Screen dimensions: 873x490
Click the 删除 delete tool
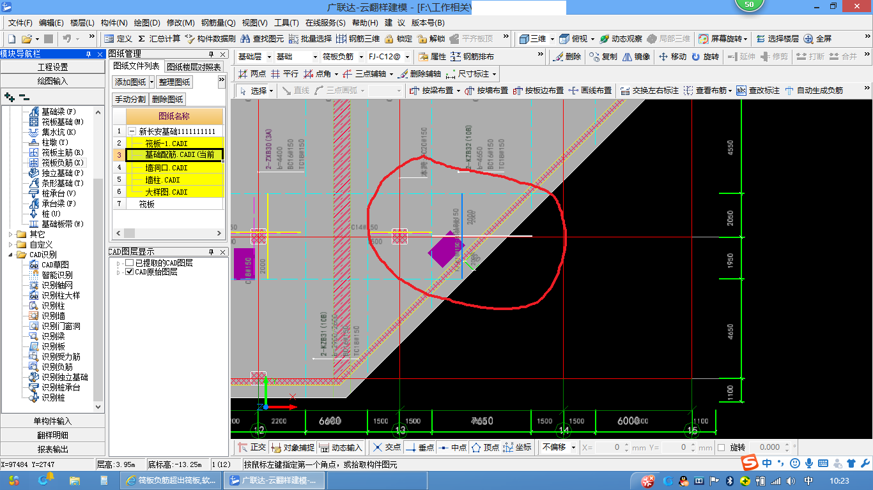pos(567,57)
